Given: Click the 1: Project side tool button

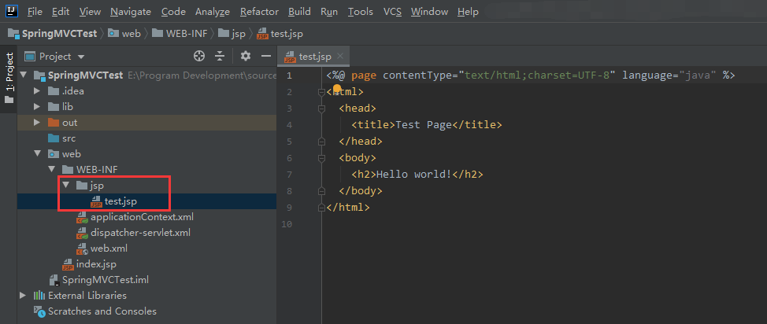Looking at the screenshot, I should (x=9, y=73).
